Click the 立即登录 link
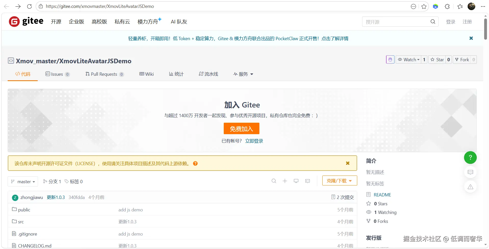 coord(254,141)
